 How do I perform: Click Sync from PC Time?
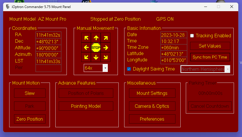coord(210,57)
